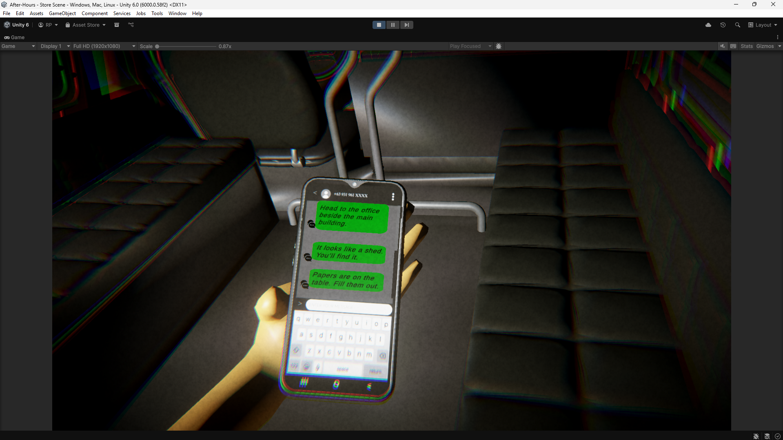783x440 pixels.
Task: Click the "It looks like a shed" message
Action: 349,252
